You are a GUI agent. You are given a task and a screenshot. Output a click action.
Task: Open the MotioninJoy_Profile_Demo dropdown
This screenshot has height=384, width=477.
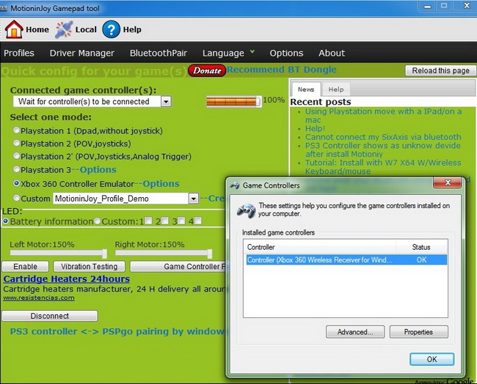pyautogui.click(x=194, y=199)
